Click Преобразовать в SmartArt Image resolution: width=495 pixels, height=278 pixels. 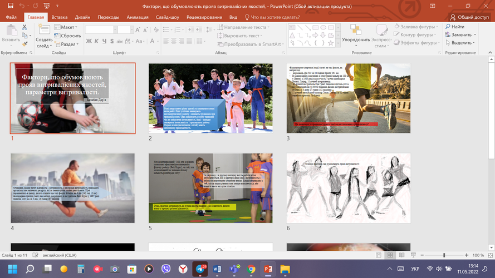pos(251,44)
